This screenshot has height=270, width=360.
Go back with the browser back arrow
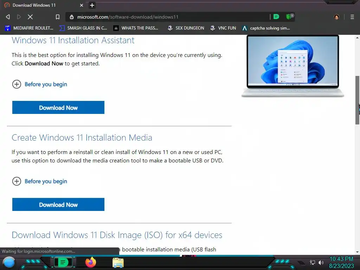point(8,17)
